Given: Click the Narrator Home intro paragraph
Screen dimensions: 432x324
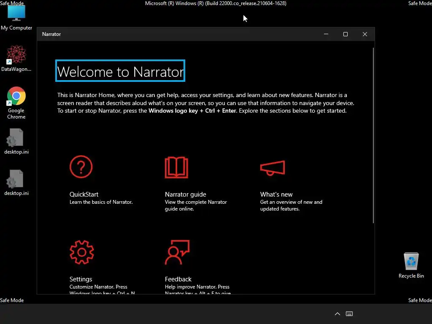Looking at the screenshot, I should point(205,103).
